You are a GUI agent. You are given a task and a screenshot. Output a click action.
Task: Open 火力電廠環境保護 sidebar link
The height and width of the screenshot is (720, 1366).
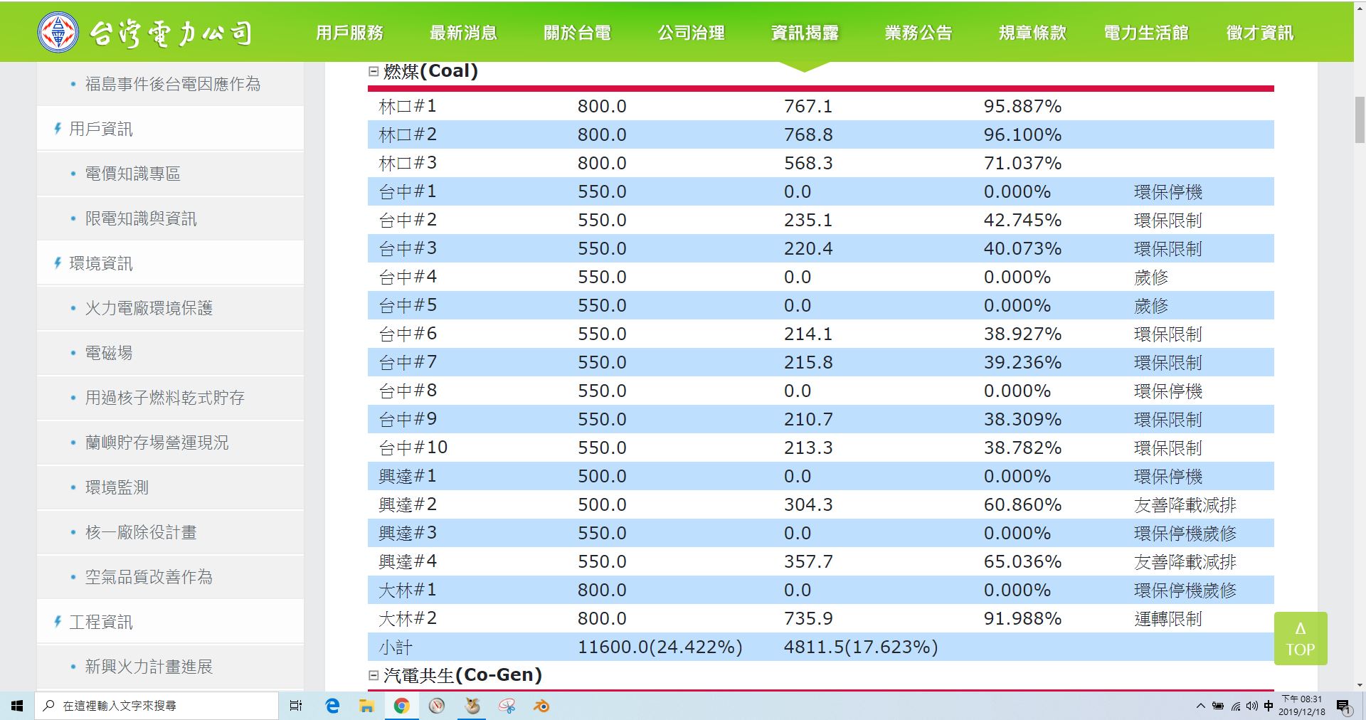point(149,308)
